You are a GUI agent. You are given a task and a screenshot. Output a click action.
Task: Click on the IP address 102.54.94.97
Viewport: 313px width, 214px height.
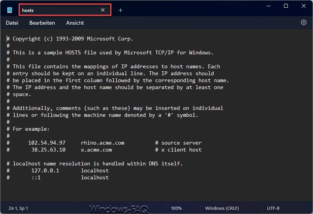tap(47, 143)
